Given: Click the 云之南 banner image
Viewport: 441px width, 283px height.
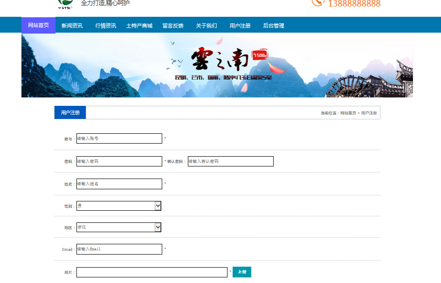Looking at the screenshot, I should [217, 65].
